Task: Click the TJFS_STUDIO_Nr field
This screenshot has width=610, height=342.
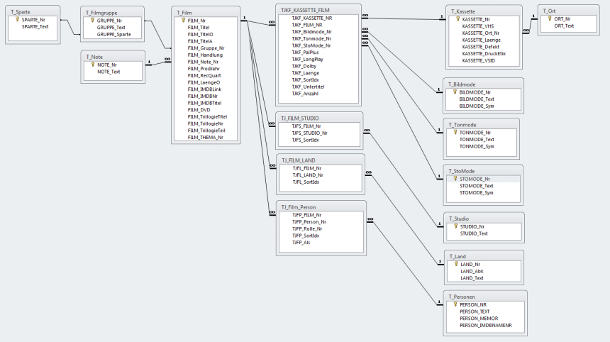Action: [x=309, y=133]
